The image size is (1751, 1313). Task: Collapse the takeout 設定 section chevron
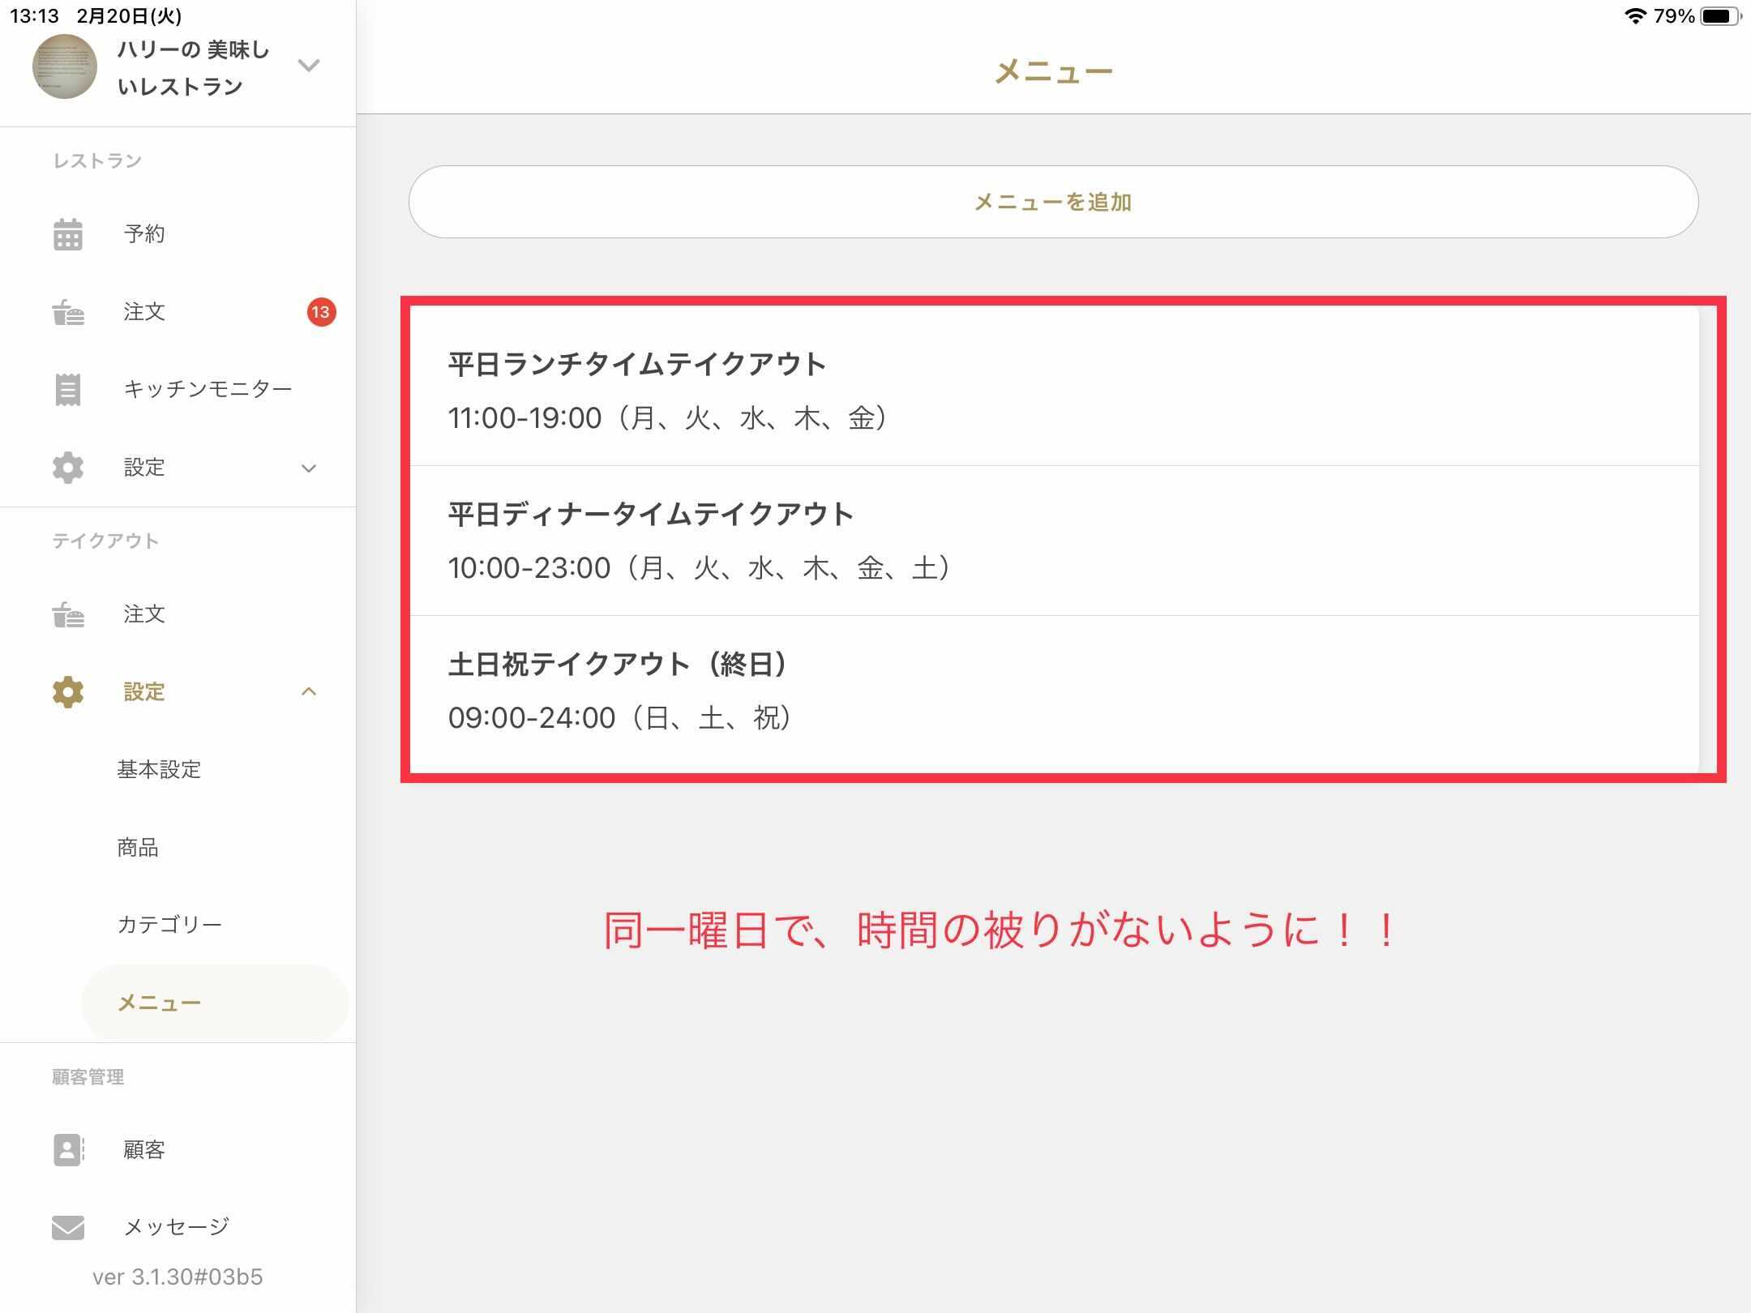(x=309, y=691)
